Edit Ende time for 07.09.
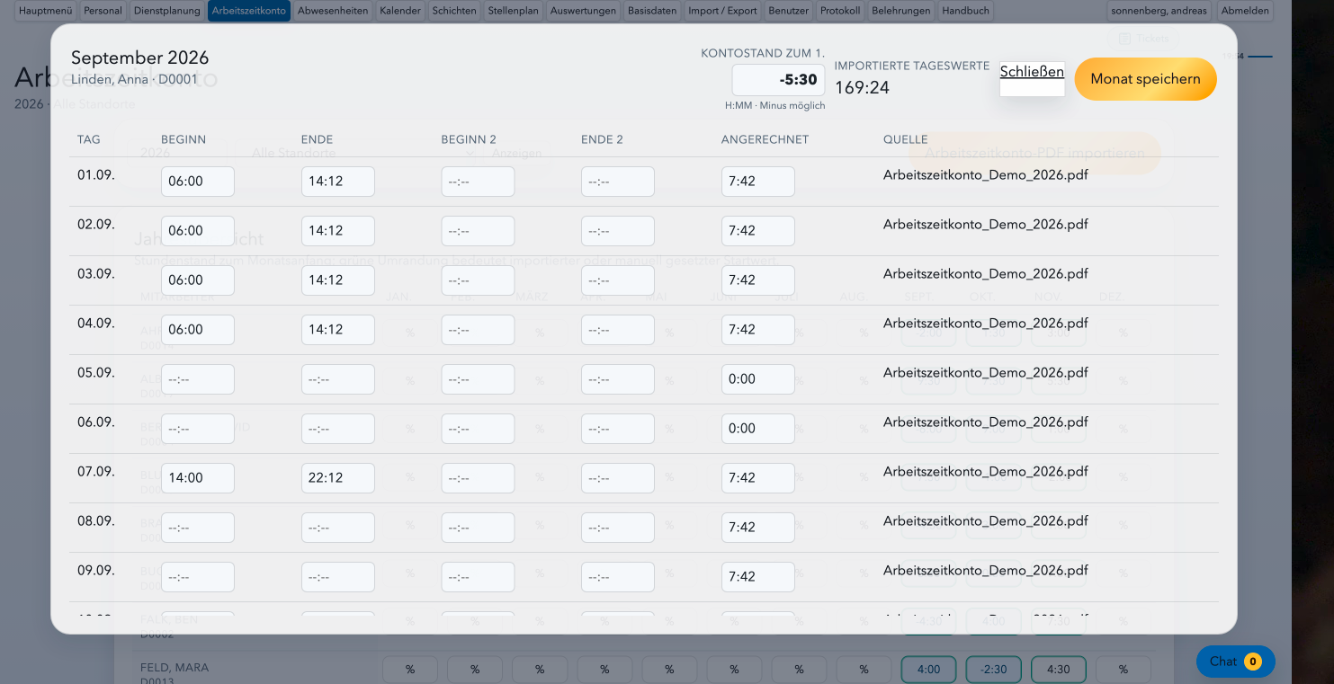This screenshot has height=684, width=1334. tap(338, 478)
